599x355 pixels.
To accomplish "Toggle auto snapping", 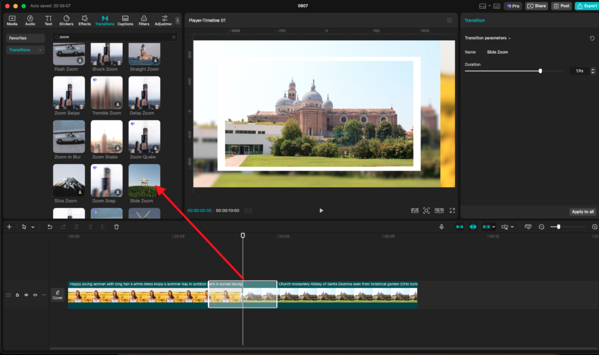I will (473, 227).
